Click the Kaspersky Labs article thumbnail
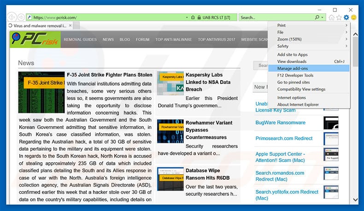The width and height of the screenshot is (364, 211). [170, 83]
